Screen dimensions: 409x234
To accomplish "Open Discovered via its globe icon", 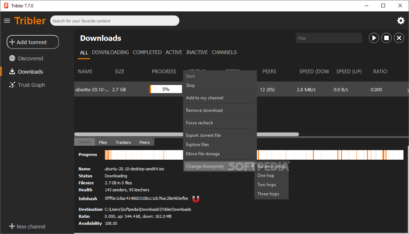I will click(12, 58).
